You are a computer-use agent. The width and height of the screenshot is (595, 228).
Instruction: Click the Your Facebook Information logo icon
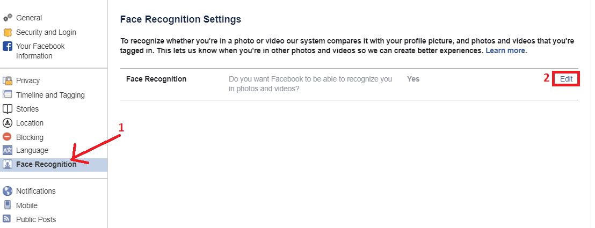click(8, 46)
